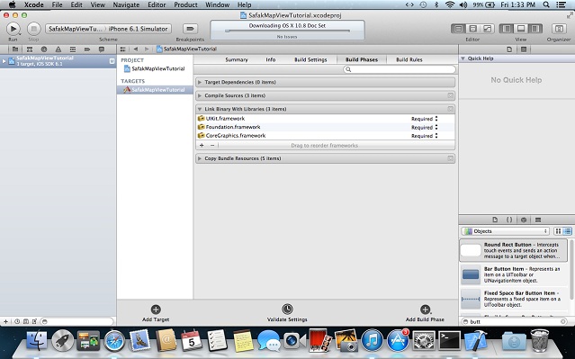Switch to the Info tab
Image resolution: width=575 pixels, height=359 pixels.
point(271,59)
